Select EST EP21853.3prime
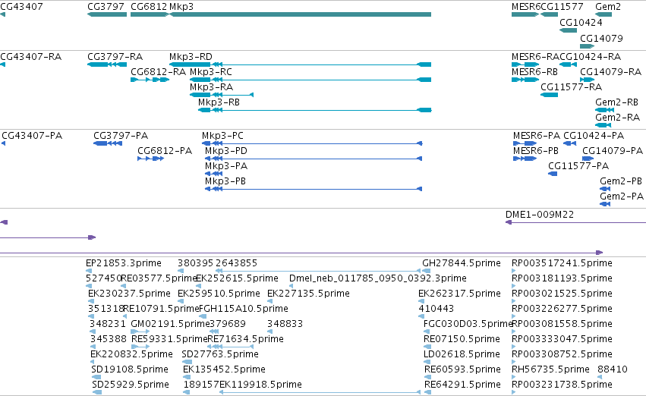Screen dimensions: 646x396 click(124, 263)
